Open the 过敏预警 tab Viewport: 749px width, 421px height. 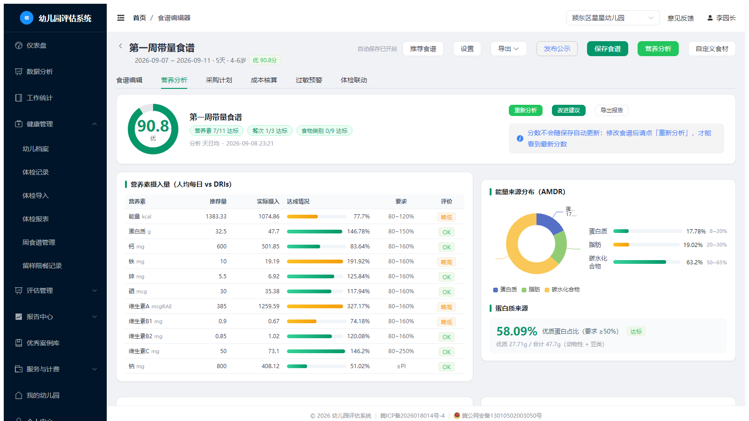(309, 80)
